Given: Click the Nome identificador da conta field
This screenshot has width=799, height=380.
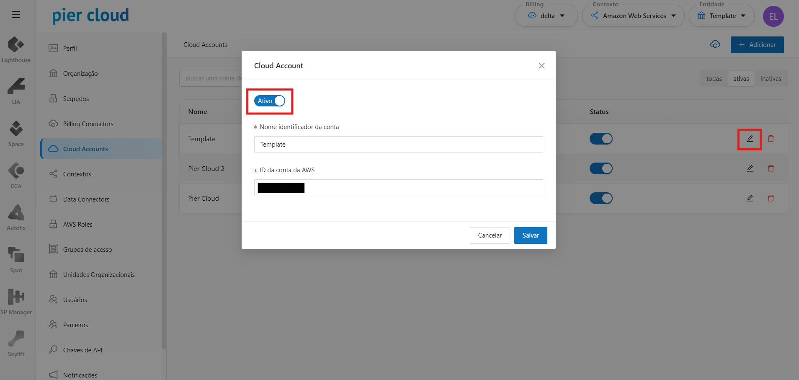Looking at the screenshot, I should 398,145.
